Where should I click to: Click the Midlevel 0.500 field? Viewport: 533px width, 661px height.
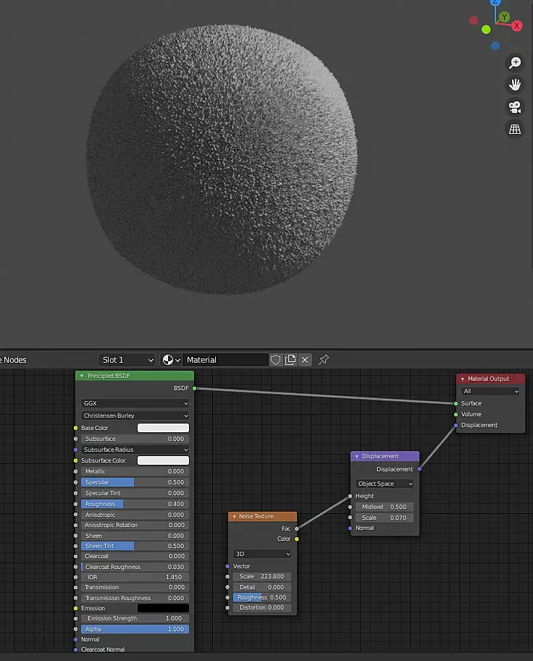point(385,507)
